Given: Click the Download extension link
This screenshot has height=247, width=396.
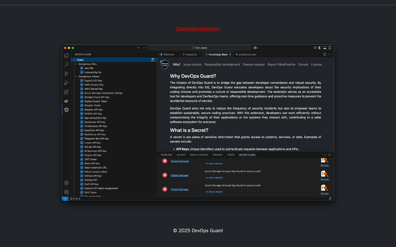Looking at the screenshot, I should (x=198, y=29).
